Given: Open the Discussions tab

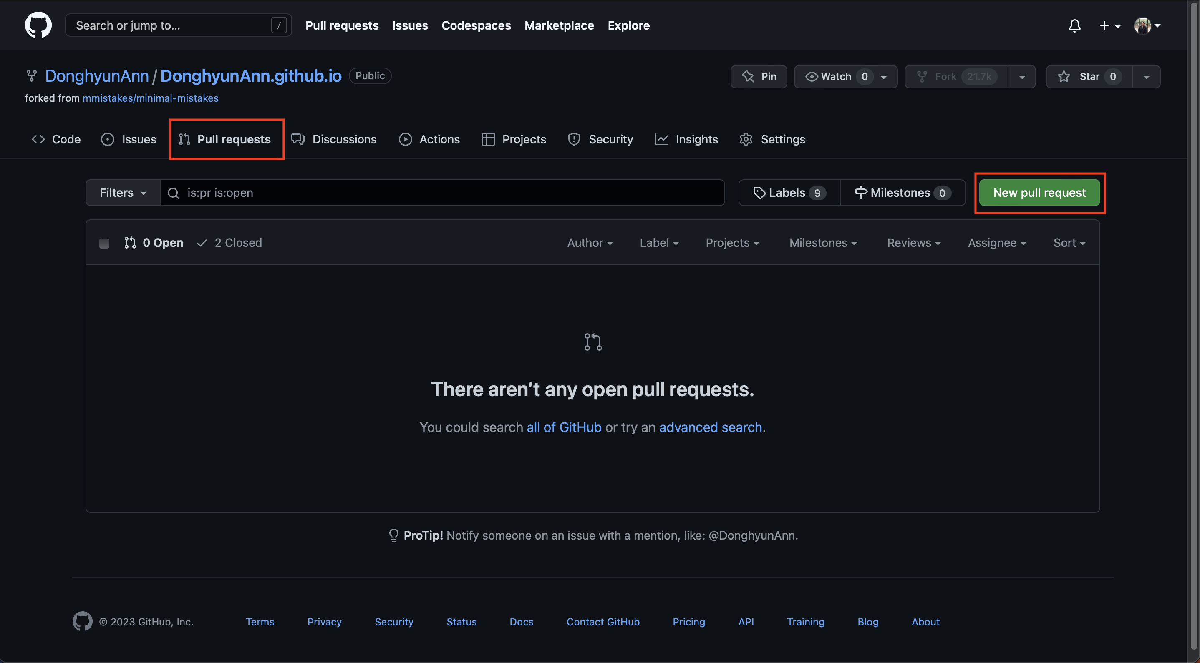Looking at the screenshot, I should [334, 139].
